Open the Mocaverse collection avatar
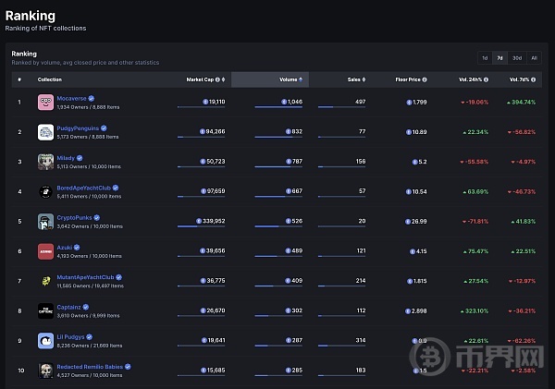The height and width of the screenshot is (389, 555). coord(45,103)
